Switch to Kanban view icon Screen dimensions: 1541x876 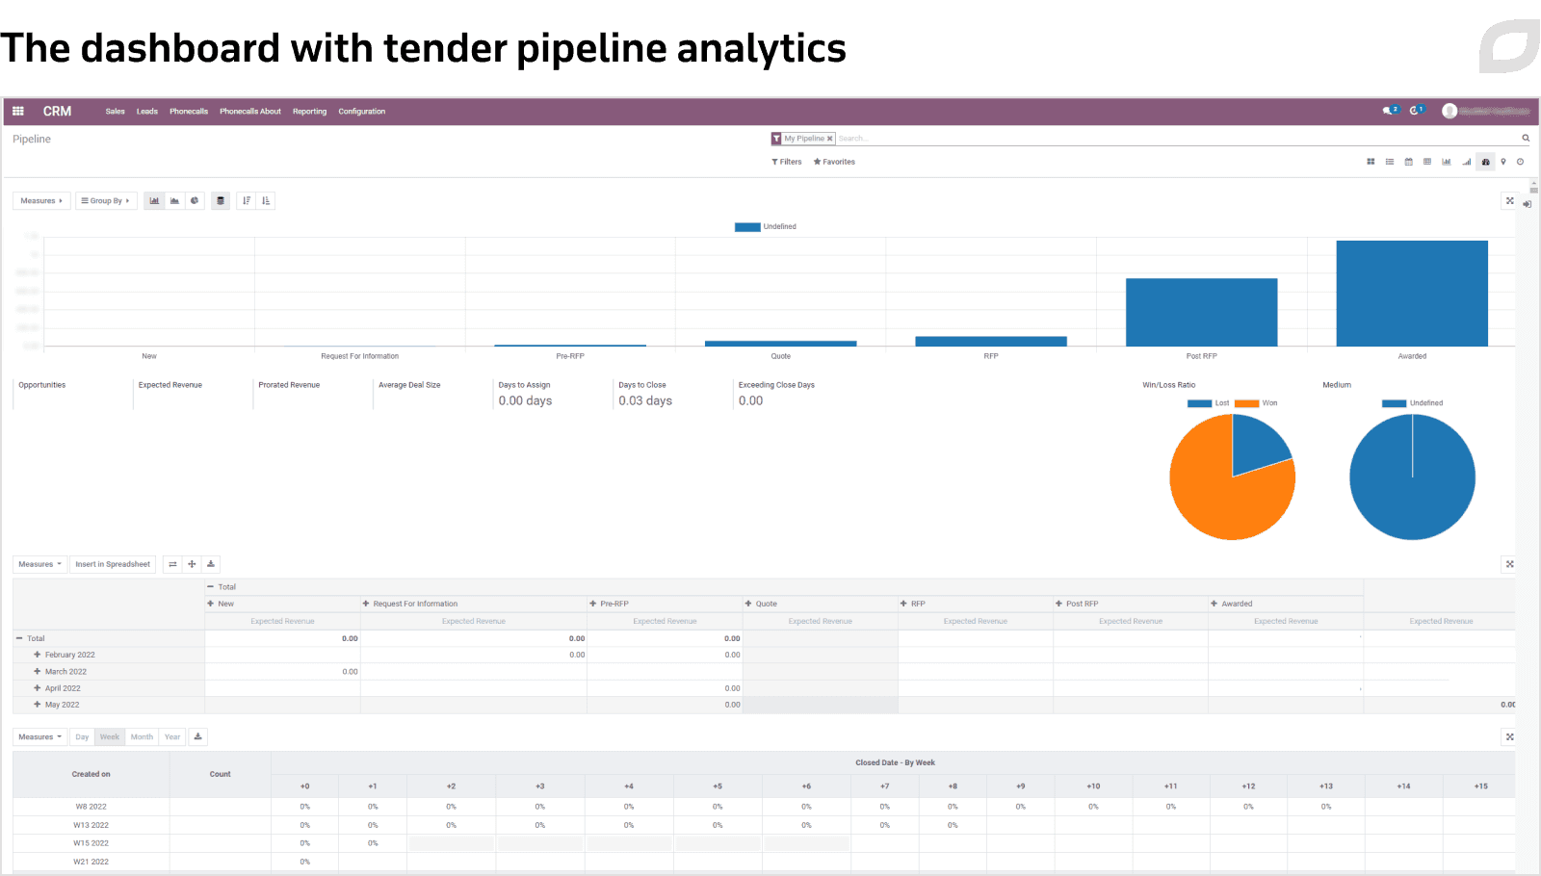(1371, 162)
